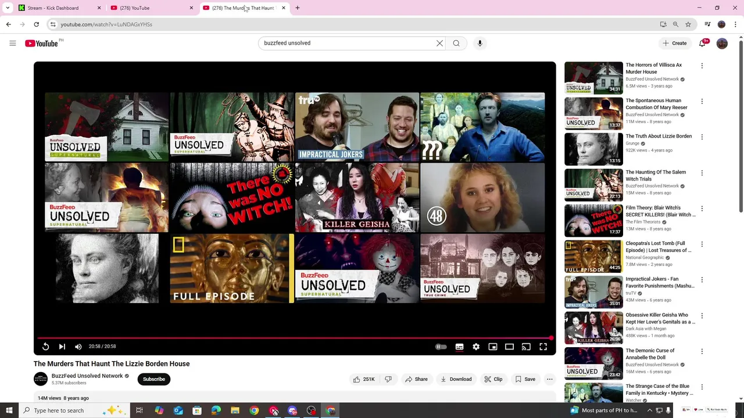744x418 pixels.
Task: Open YouTube notifications bell
Action: [703, 43]
